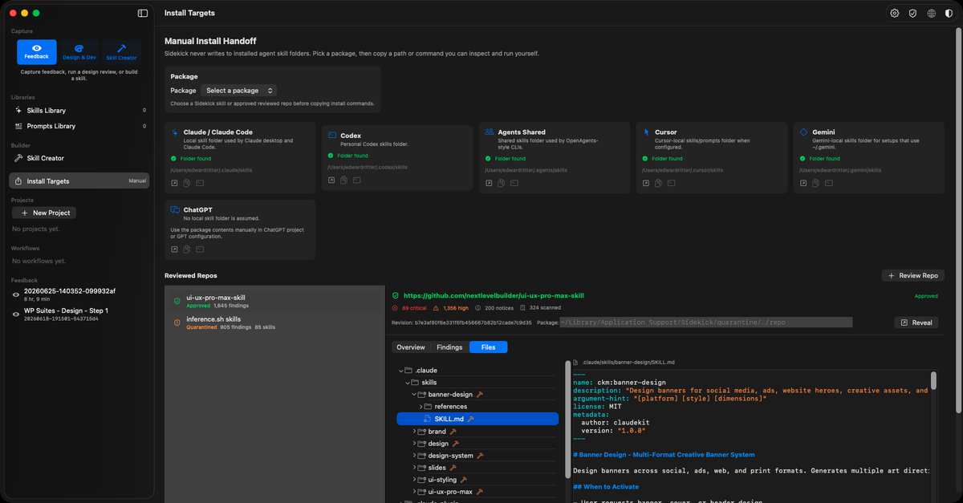Open Skills Library in sidebar
Viewport: 963px width, 503px height.
point(79,110)
